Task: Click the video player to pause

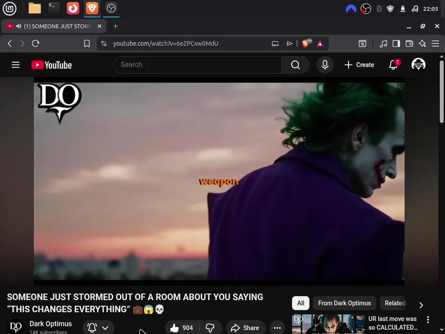Action: [x=219, y=181]
